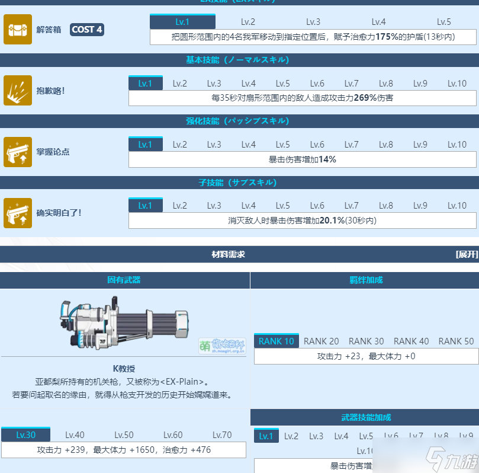Choose Lv.5 tab for 掌握论点 skill

pyautogui.click(x=282, y=145)
